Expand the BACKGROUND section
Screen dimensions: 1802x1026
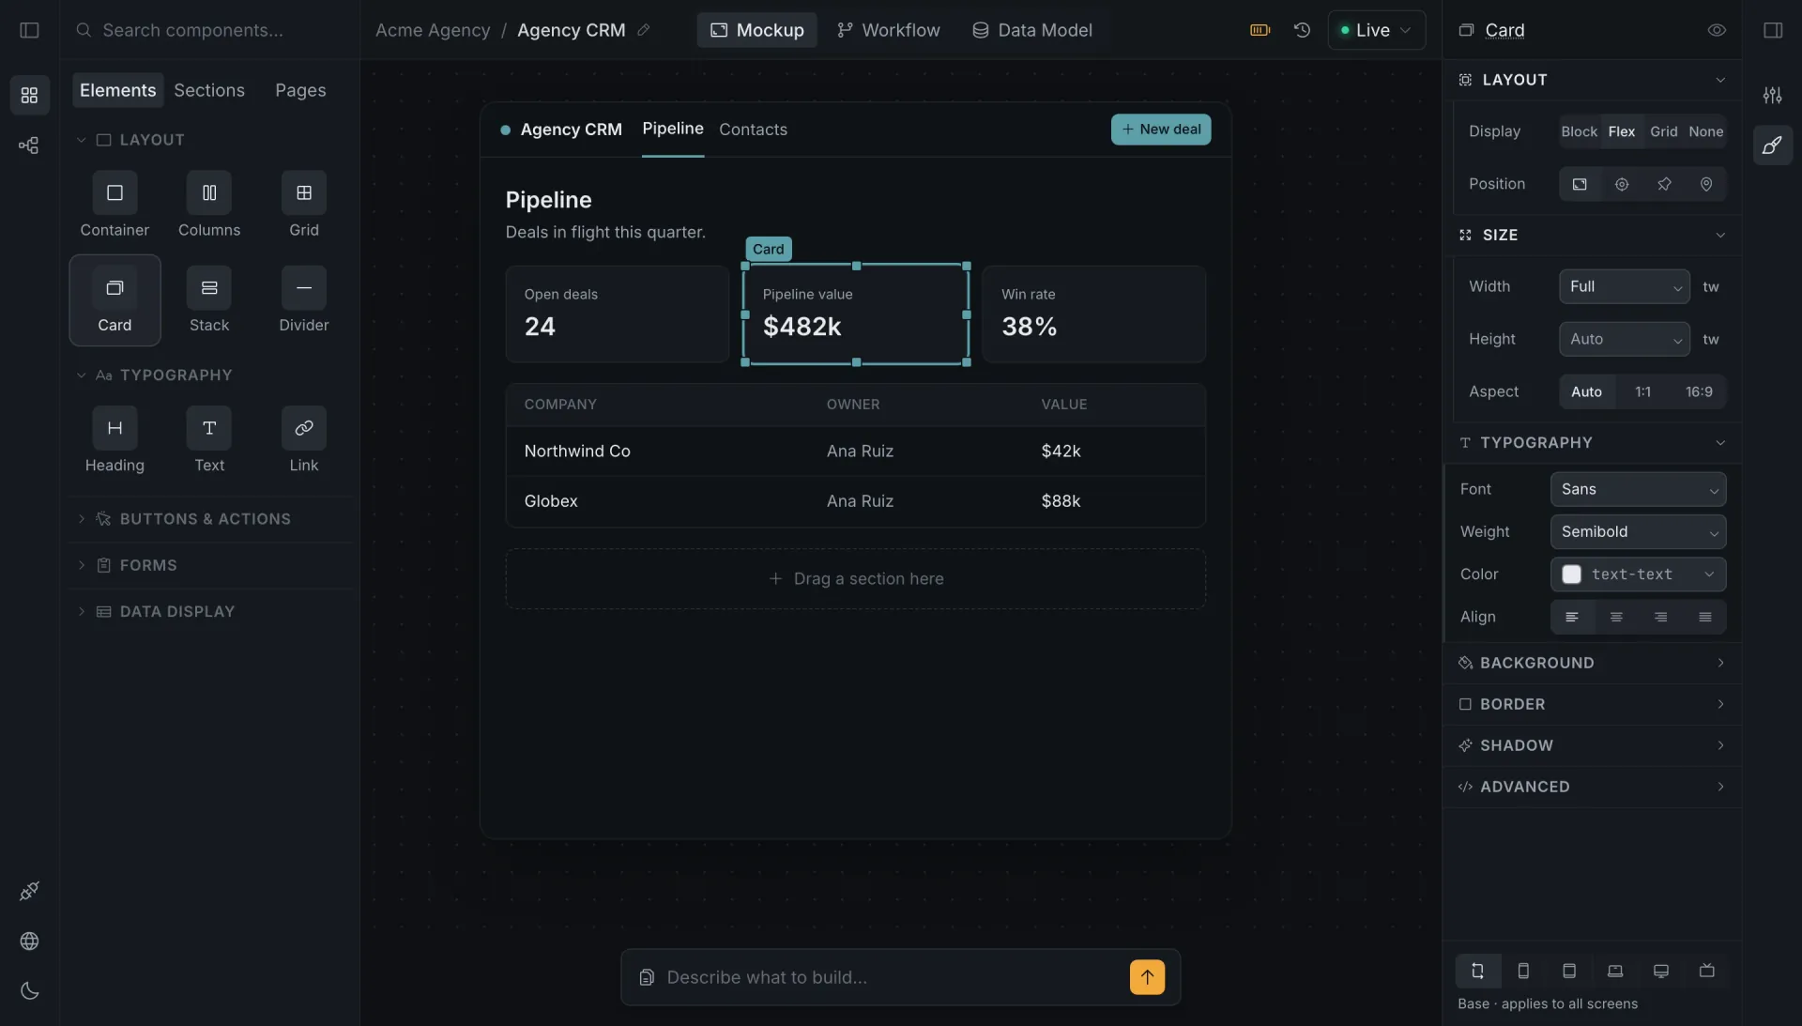pyautogui.click(x=1591, y=663)
